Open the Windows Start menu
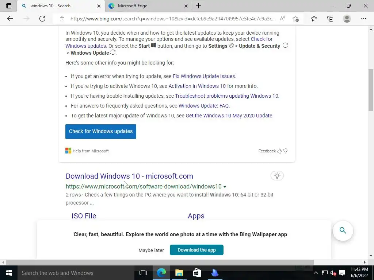This screenshot has height=280, width=374. [9, 273]
